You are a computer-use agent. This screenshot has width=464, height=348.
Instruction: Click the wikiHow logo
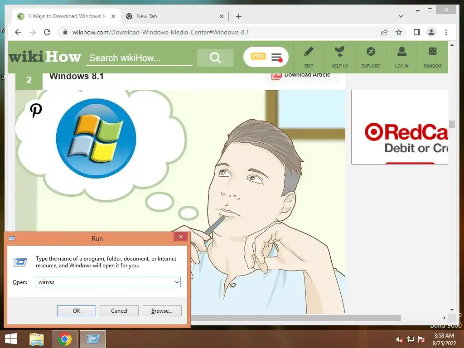tap(45, 57)
